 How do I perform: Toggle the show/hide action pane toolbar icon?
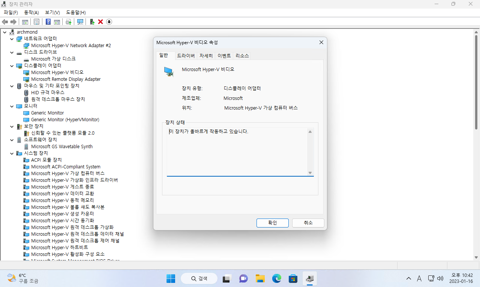[57, 22]
